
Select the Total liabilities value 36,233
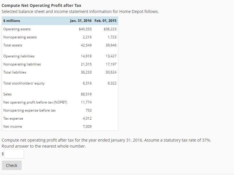point(86,72)
